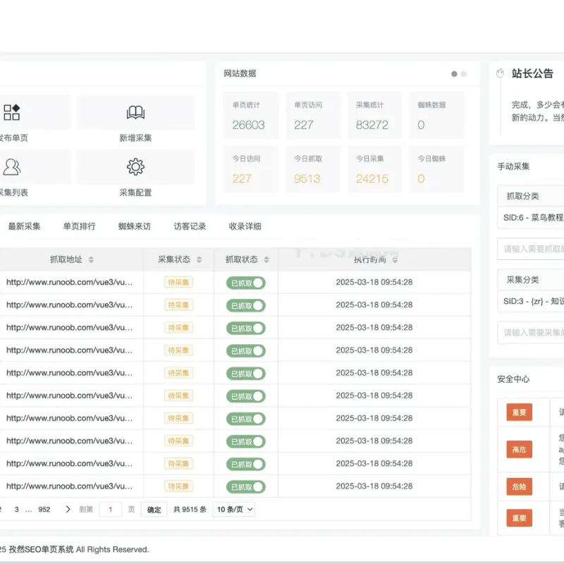Click the 采集统计 83272 stat card
Image resolution: width=564 pixels, height=564 pixels.
[375, 116]
